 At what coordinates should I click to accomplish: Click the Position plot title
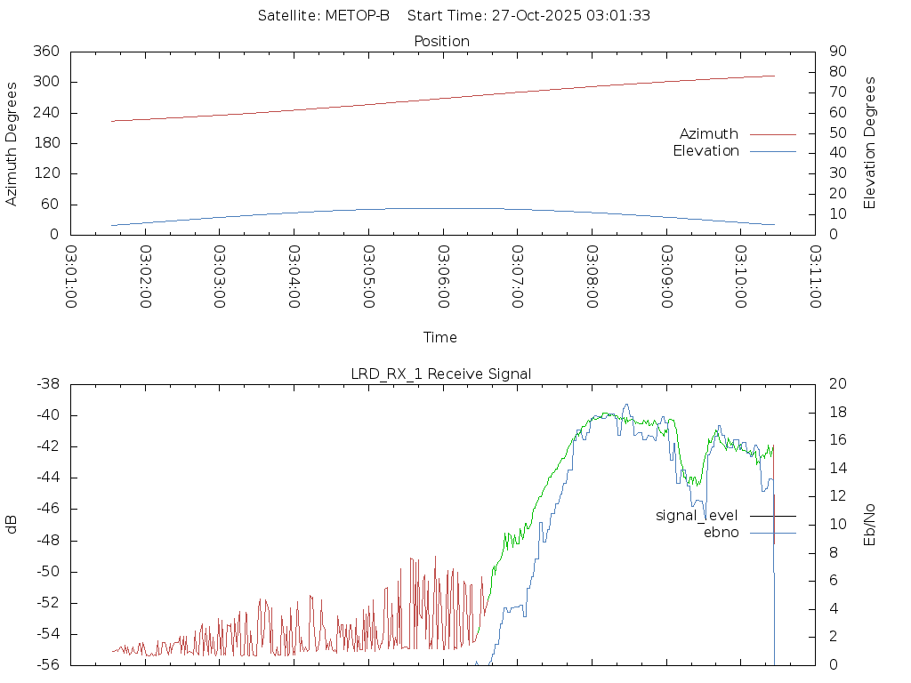tap(441, 42)
